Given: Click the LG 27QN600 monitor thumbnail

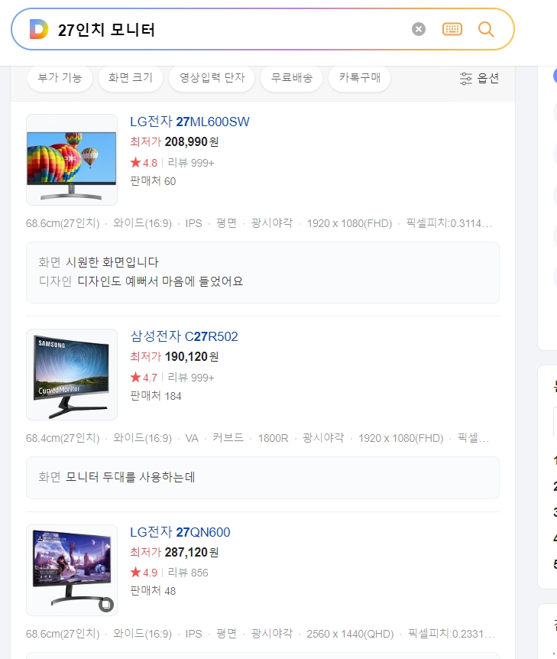Looking at the screenshot, I should (72, 570).
